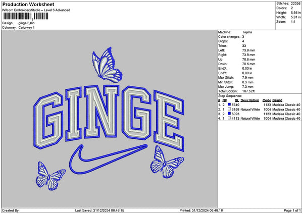Image resolution: width=303 pixels, height=214 pixels.
Task: Click the 'Created By:' footer label
Action: [11, 210]
